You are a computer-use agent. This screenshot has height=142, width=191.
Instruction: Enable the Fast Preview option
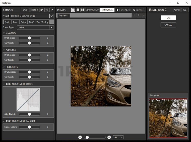click(x=118, y=10)
